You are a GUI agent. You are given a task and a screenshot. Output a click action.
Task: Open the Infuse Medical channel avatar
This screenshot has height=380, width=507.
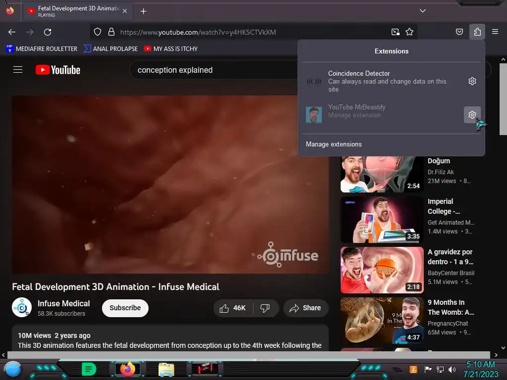[22, 307]
